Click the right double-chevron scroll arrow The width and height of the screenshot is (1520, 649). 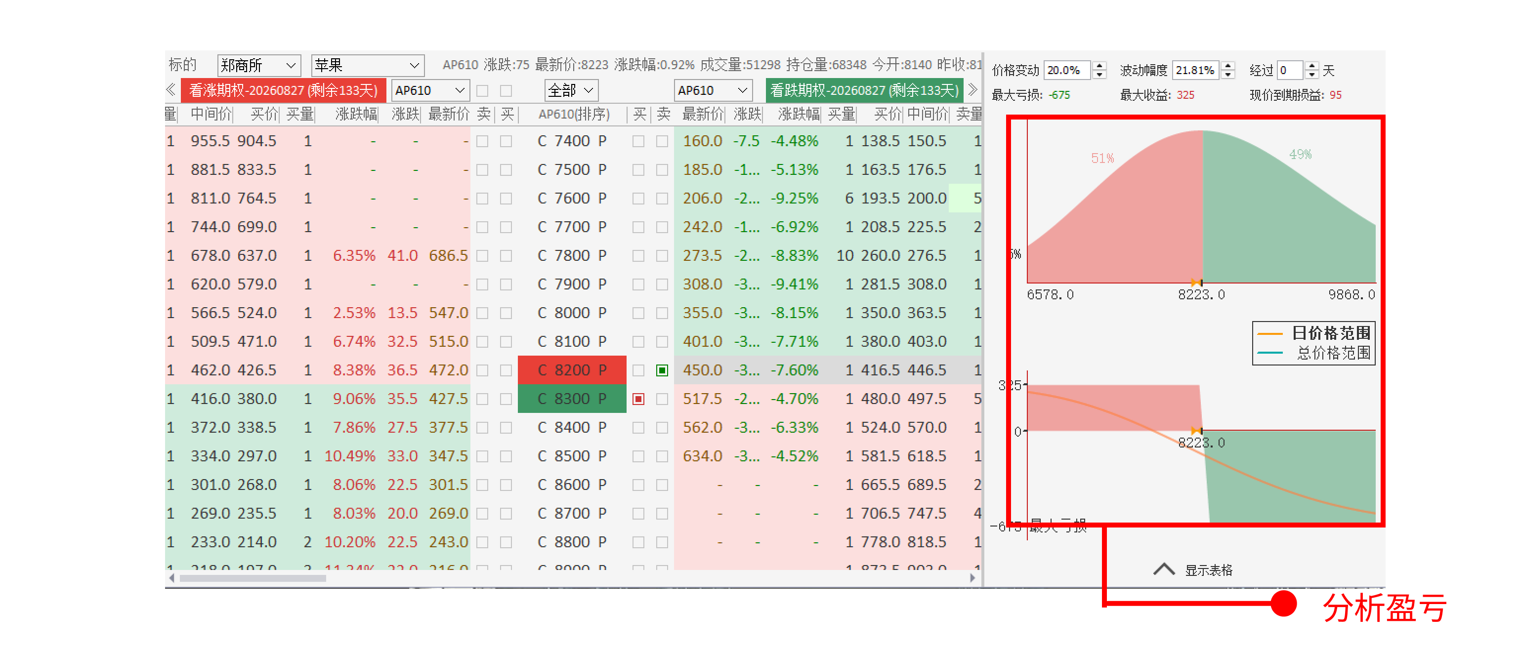[972, 90]
